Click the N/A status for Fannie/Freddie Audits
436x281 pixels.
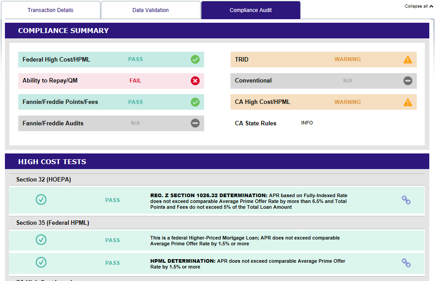pos(135,123)
